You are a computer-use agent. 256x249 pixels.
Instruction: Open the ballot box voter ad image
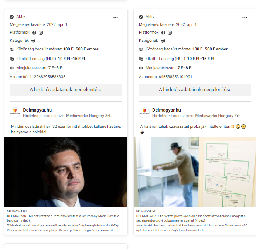[195, 172]
